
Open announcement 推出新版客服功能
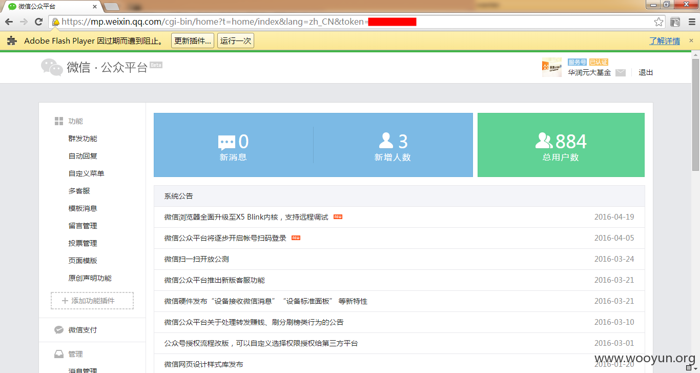(215, 280)
